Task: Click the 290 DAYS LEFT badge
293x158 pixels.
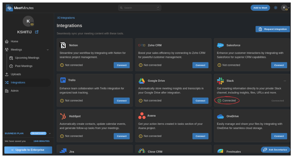Action: point(38,133)
